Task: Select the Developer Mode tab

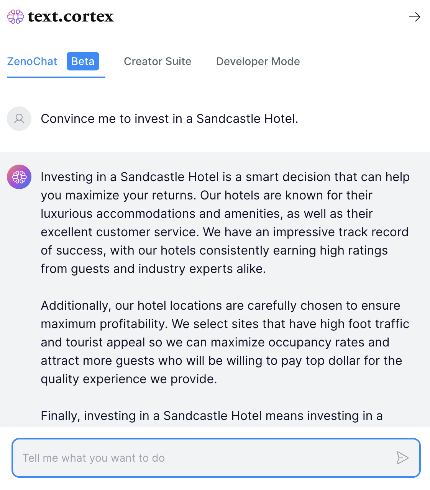Action: (258, 61)
